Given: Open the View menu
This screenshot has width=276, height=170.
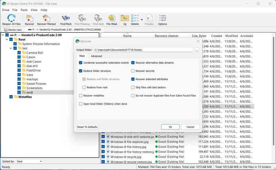Looking at the screenshot, I should pos(34,10).
